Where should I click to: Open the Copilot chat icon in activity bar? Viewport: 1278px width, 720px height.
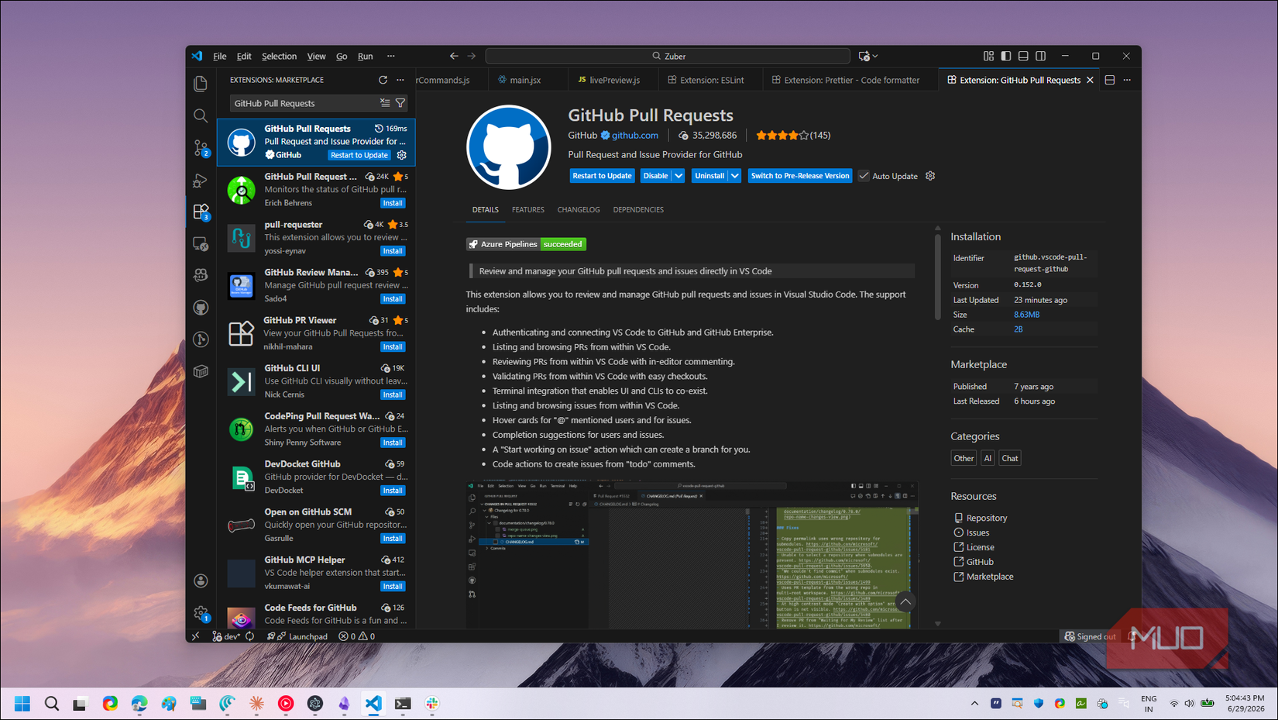pyautogui.click(x=201, y=275)
